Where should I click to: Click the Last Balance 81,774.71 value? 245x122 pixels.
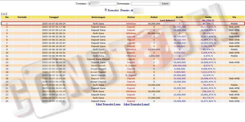[x=208, y=21]
